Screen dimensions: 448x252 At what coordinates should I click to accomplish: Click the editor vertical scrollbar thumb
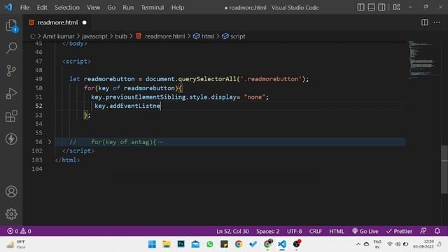click(444, 169)
